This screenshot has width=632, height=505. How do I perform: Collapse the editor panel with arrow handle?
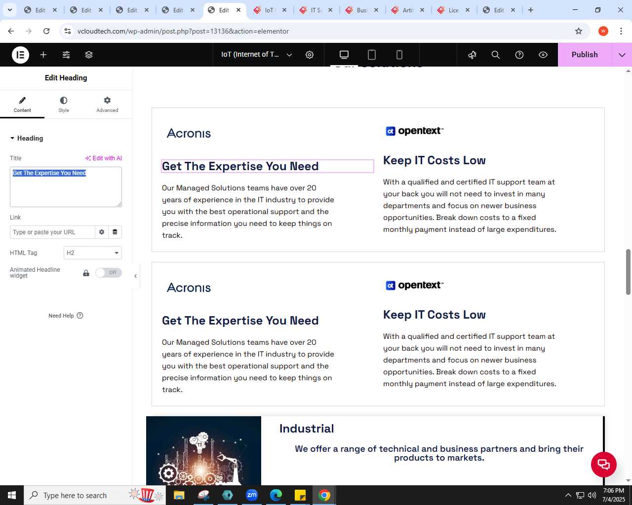coord(135,276)
